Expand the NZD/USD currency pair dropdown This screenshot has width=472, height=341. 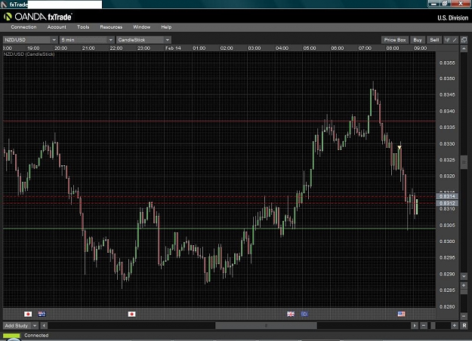(x=54, y=40)
